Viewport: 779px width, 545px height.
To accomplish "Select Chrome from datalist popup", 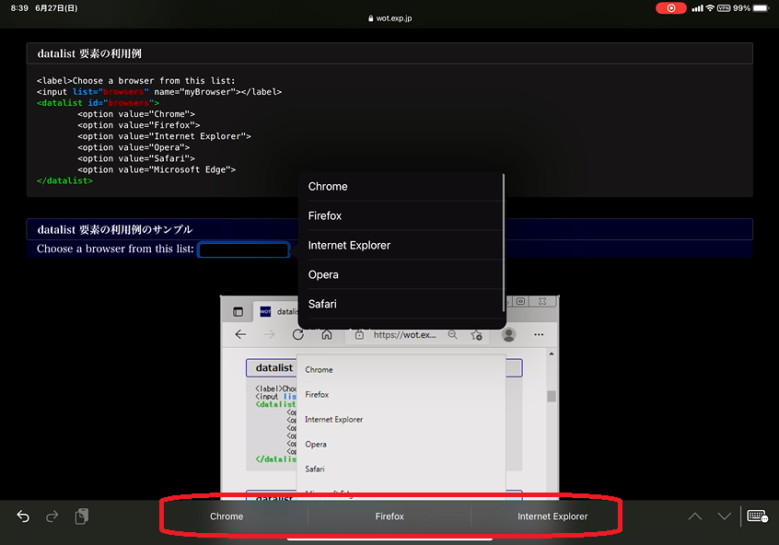I will (401, 186).
